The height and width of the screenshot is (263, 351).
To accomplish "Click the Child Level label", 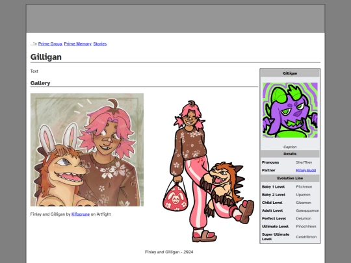I will coord(272,203).
